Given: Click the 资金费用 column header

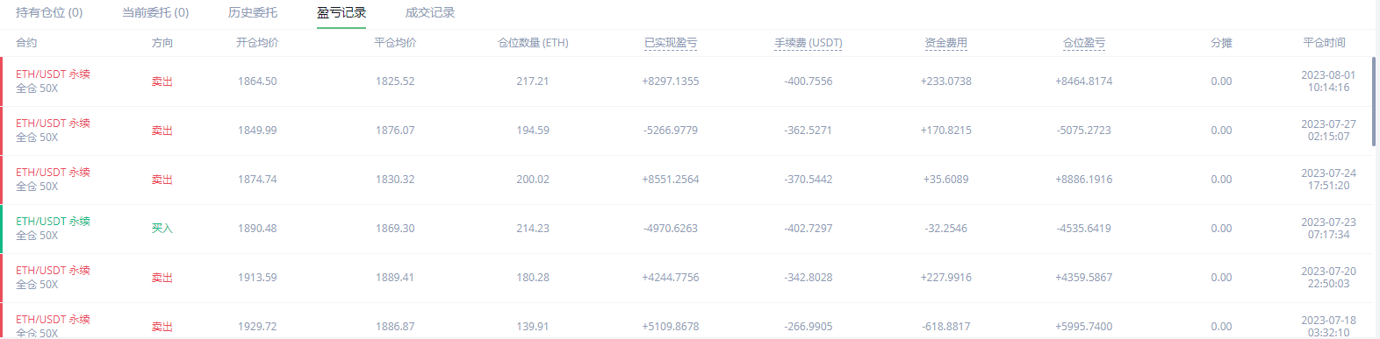Looking at the screenshot, I should (946, 43).
